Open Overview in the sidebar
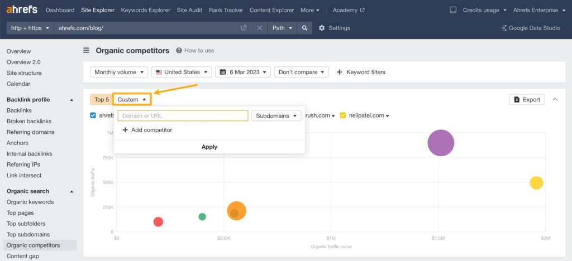Image resolution: width=572 pixels, height=261 pixels. click(x=18, y=51)
